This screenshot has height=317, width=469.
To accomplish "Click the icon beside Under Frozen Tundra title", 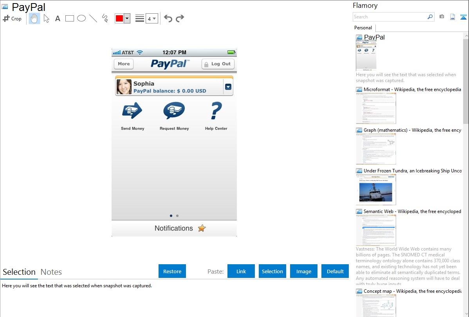I will [x=359, y=171].
